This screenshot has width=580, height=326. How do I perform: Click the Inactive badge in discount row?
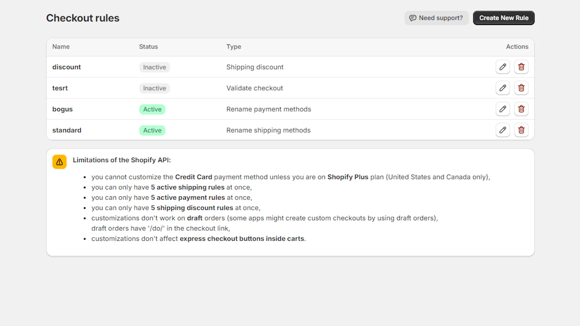tap(154, 67)
